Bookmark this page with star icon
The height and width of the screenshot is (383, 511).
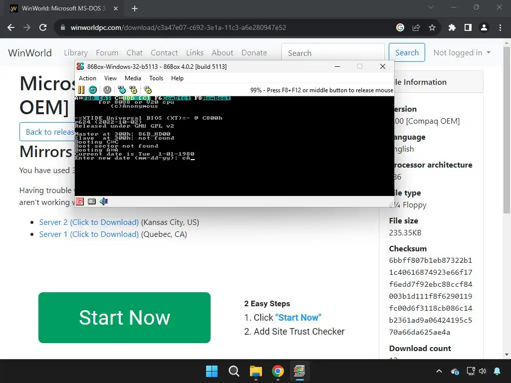tap(432, 28)
